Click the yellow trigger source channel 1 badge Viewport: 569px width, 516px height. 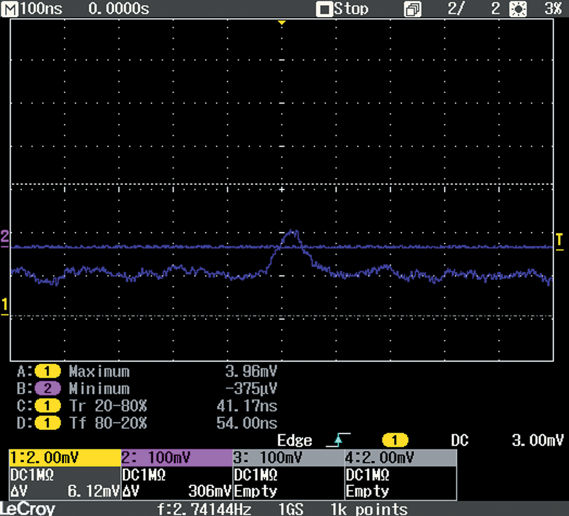click(x=395, y=441)
